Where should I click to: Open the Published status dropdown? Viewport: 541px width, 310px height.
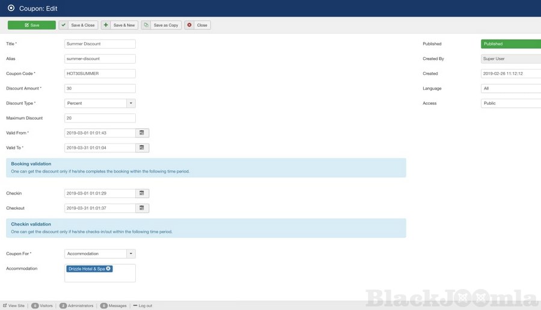coord(510,44)
